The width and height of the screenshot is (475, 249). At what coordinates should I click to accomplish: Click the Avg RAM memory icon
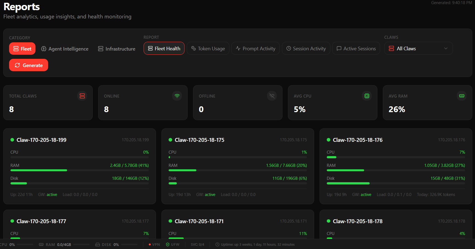[462, 96]
